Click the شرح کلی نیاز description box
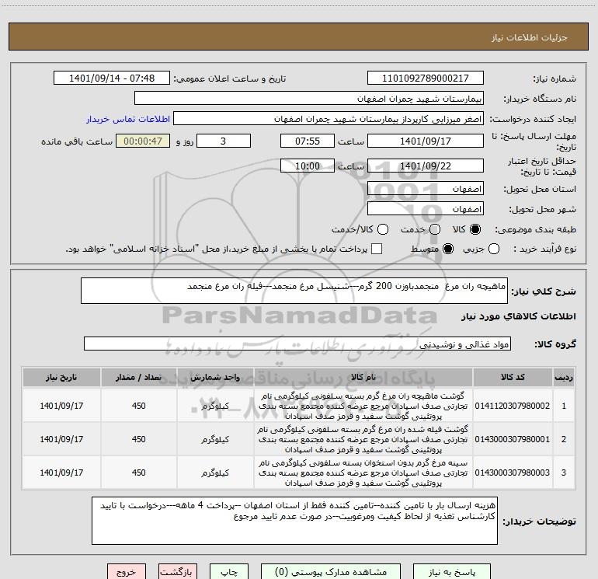This screenshot has height=579, width=598. tap(294, 291)
